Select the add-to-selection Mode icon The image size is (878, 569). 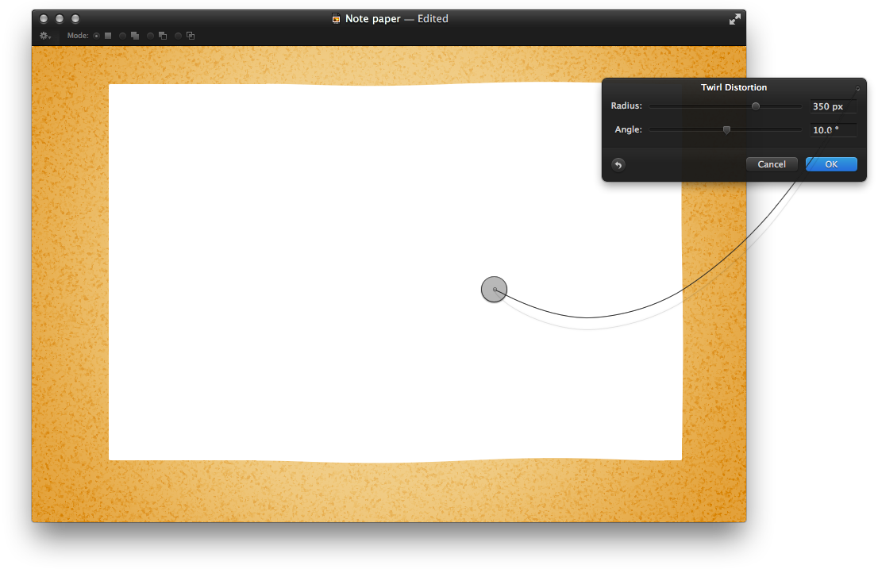[135, 36]
